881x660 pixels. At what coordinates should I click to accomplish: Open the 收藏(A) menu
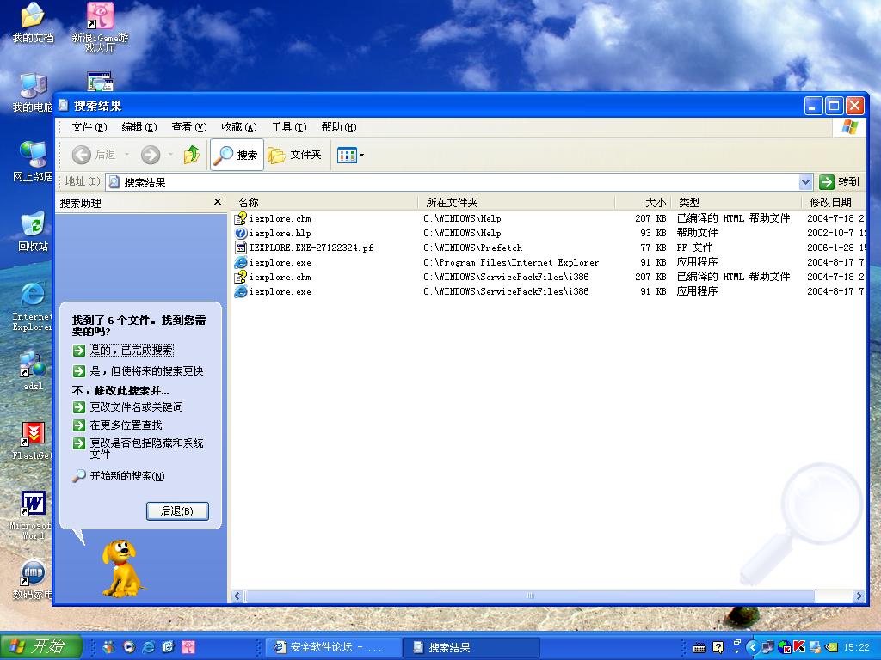point(239,127)
